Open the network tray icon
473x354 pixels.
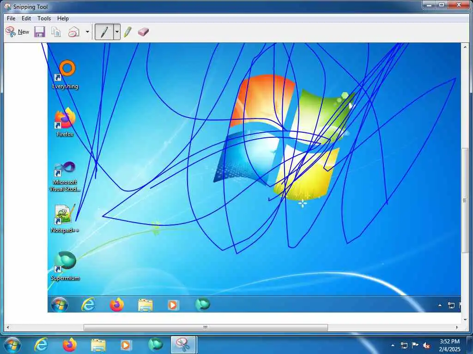tap(404, 345)
